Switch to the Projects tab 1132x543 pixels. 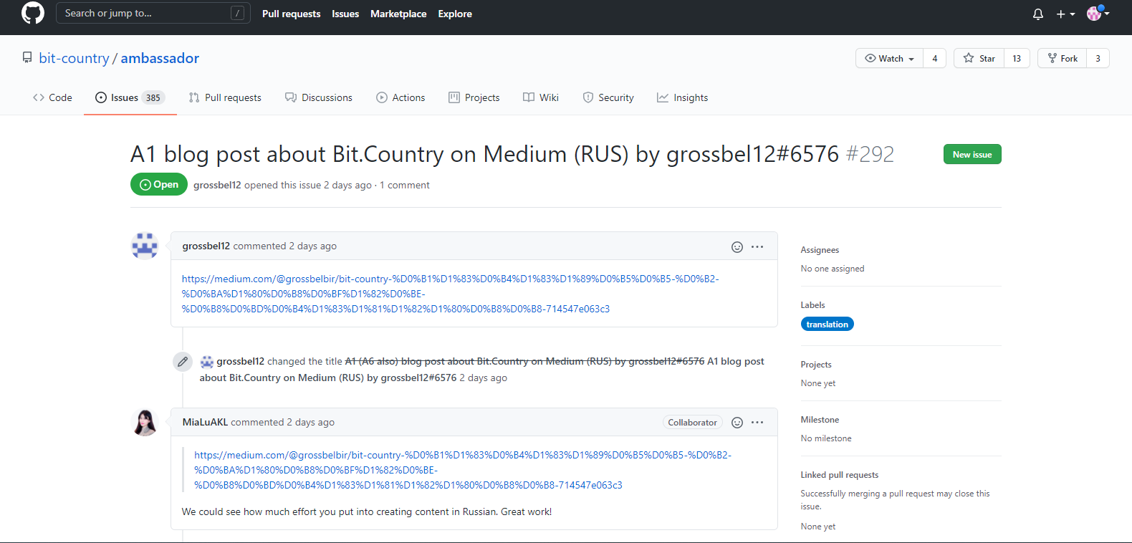click(474, 97)
